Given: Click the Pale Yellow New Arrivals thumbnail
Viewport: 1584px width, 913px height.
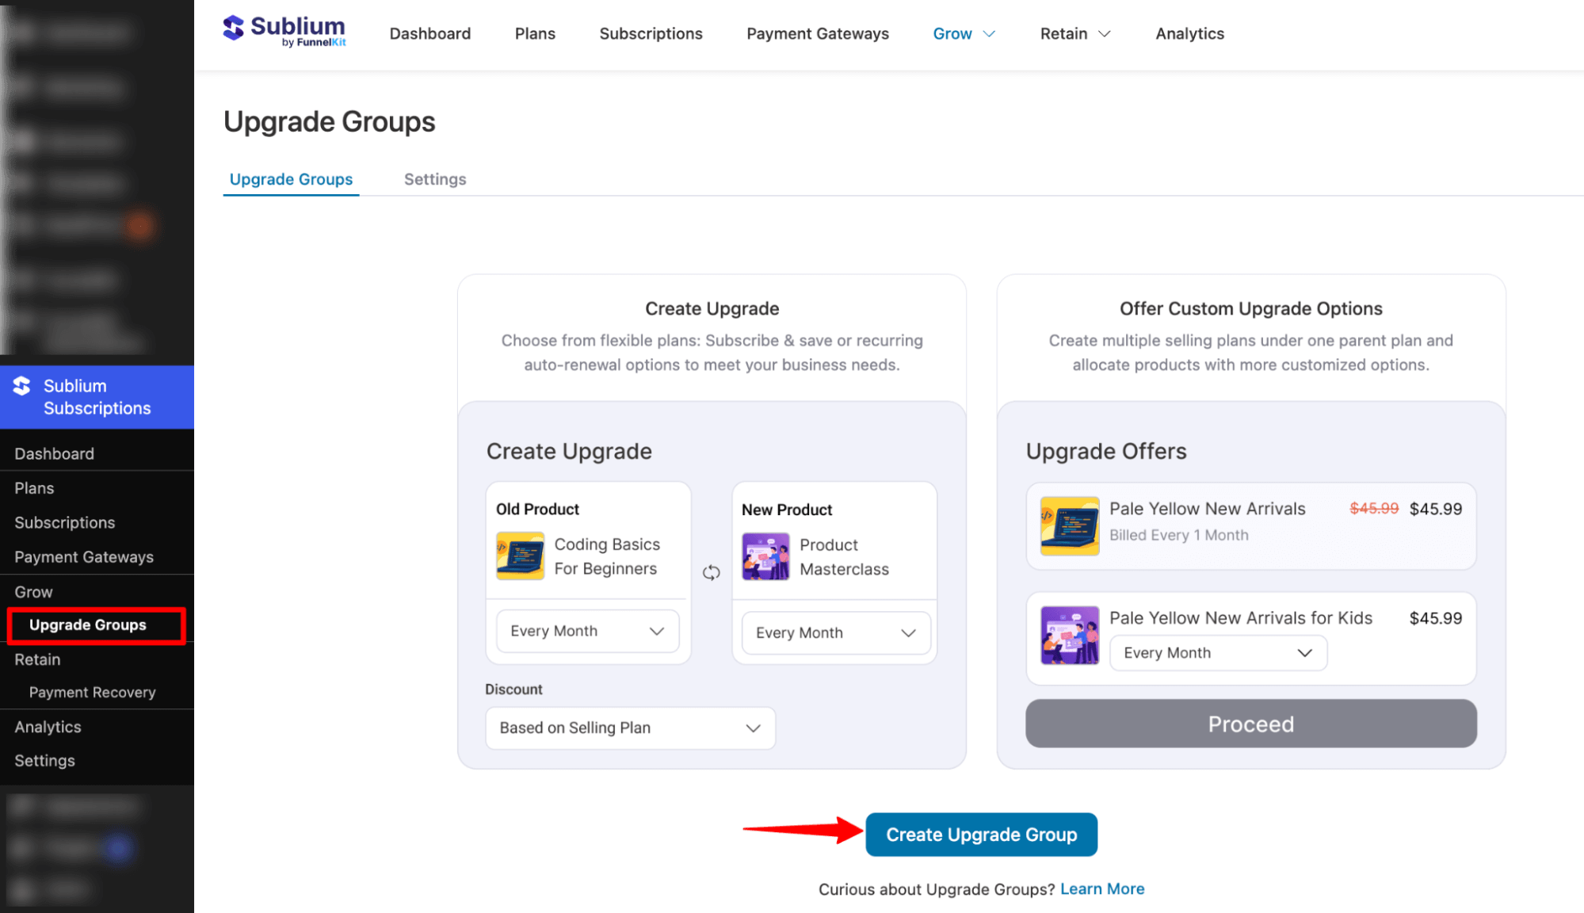Looking at the screenshot, I should 1068,525.
